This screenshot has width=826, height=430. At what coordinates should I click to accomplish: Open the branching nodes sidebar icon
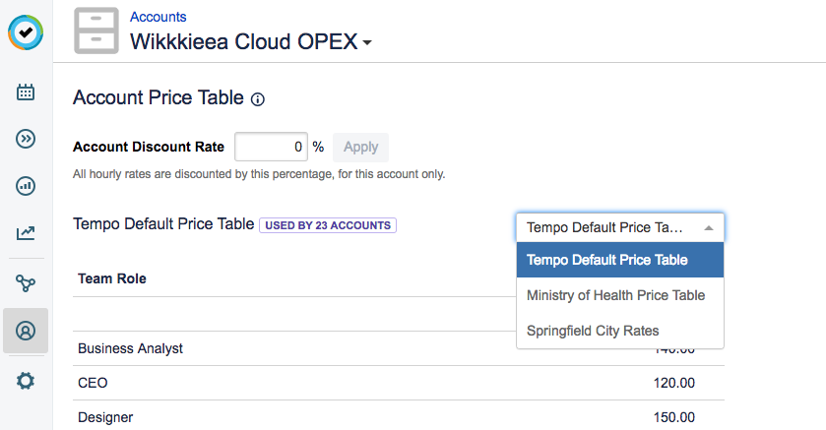point(26,283)
